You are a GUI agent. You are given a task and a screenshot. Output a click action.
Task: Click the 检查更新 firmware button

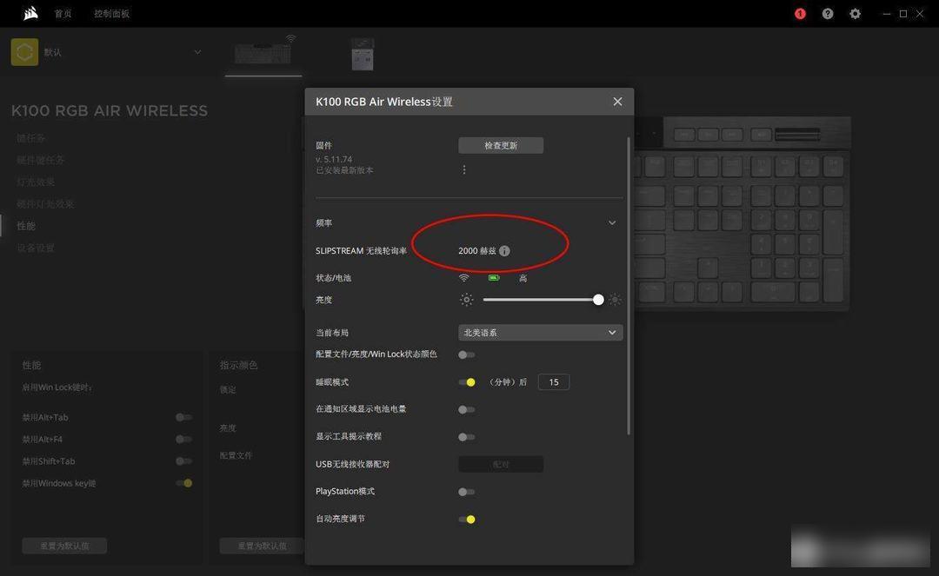pos(501,145)
